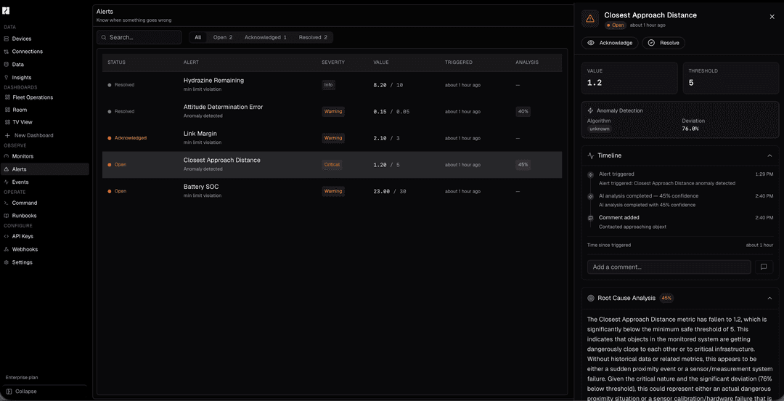Click the Comment added timeline entry
The height and width of the screenshot is (401, 784).
point(681,222)
